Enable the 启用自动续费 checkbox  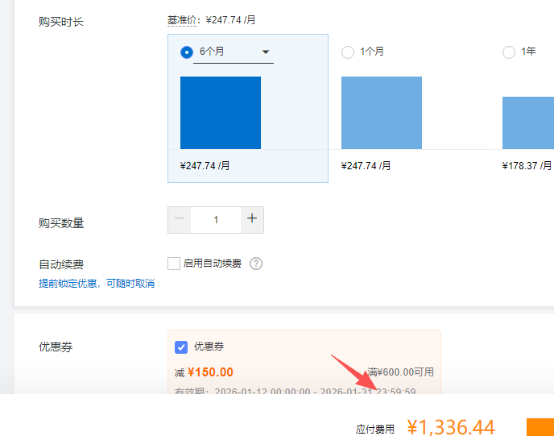point(173,264)
